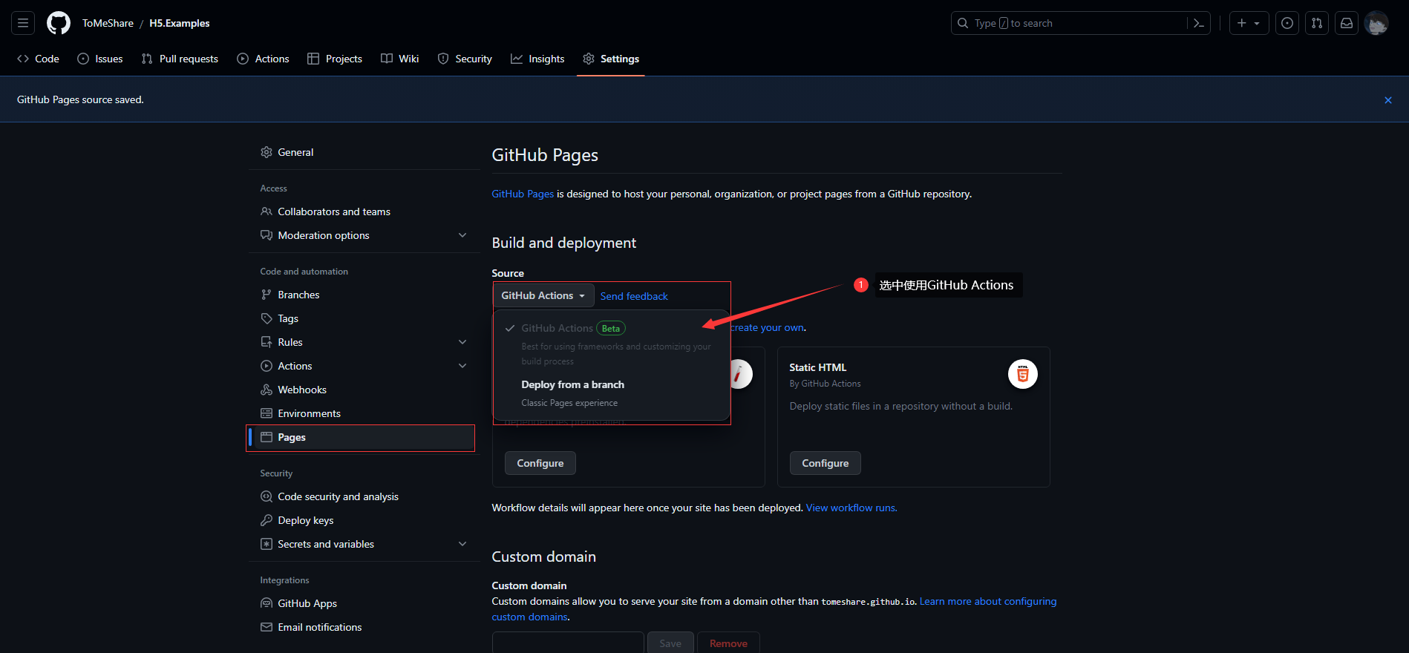1409x653 pixels.
Task: Click the Send feedback link
Action: (x=634, y=296)
